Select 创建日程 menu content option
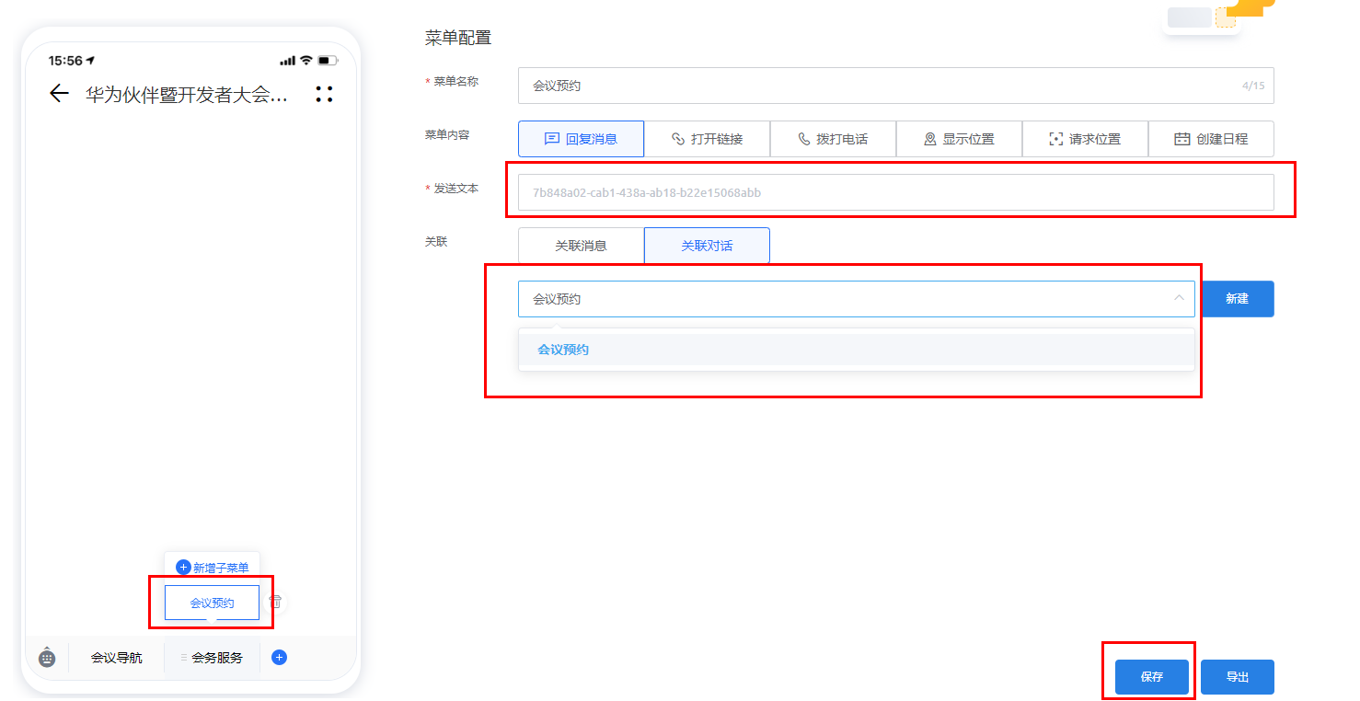Image resolution: width=1360 pixels, height=701 pixels. click(1211, 139)
